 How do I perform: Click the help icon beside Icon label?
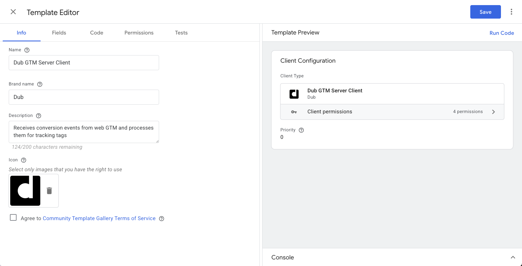[x=24, y=160]
